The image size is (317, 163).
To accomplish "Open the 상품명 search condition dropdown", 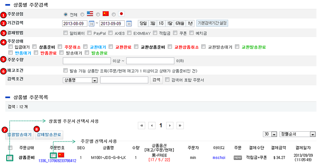I will coord(80,80).
